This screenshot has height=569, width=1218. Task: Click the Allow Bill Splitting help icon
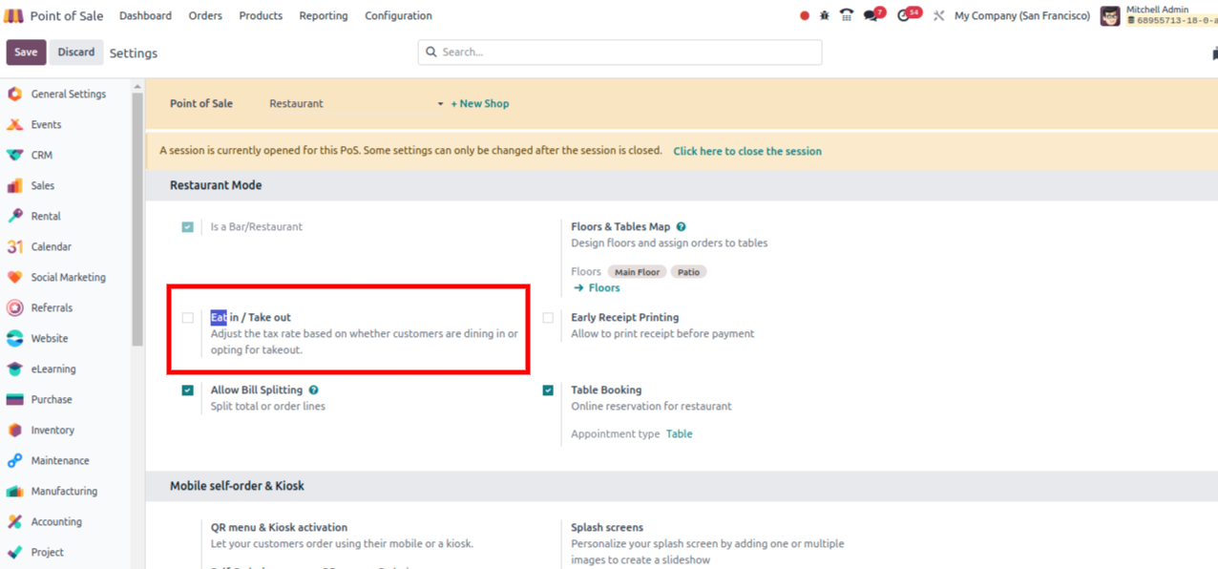point(313,390)
